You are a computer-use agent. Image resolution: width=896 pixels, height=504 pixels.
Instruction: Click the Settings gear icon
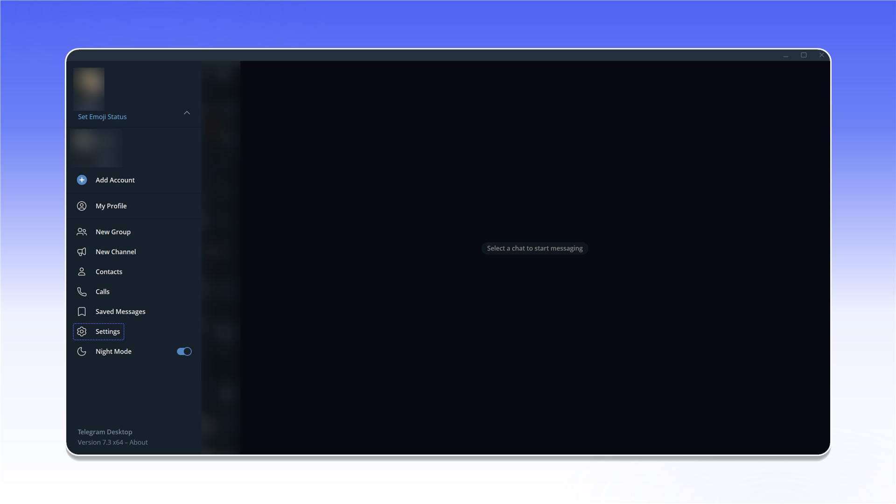[x=82, y=331]
